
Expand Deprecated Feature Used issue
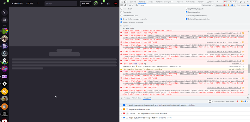pos(121,109)
